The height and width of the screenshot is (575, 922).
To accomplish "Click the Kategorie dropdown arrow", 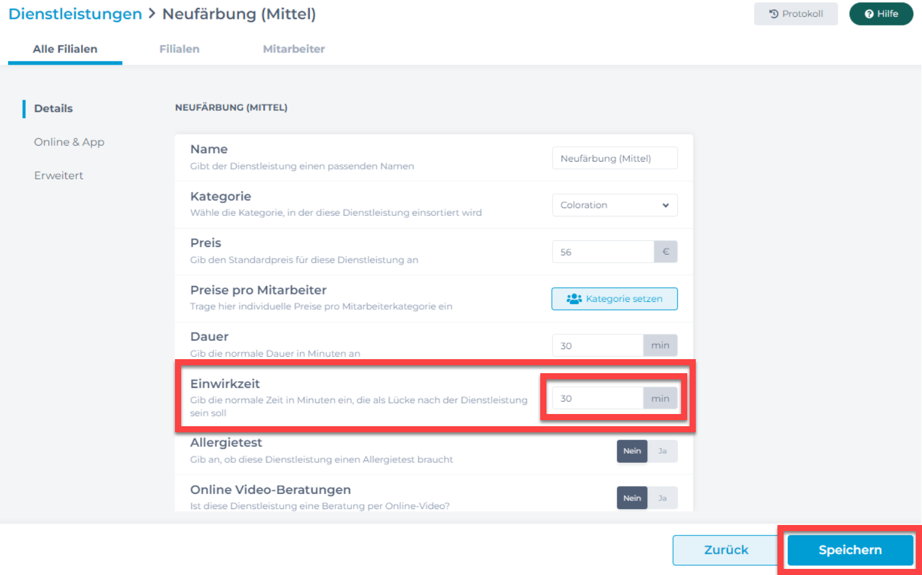I will point(665,205).
